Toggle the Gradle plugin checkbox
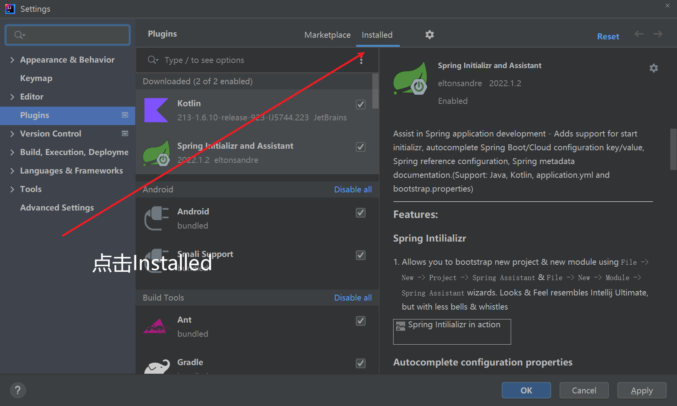Viewport: 677px width, 406px height. [x=361, y=363]
